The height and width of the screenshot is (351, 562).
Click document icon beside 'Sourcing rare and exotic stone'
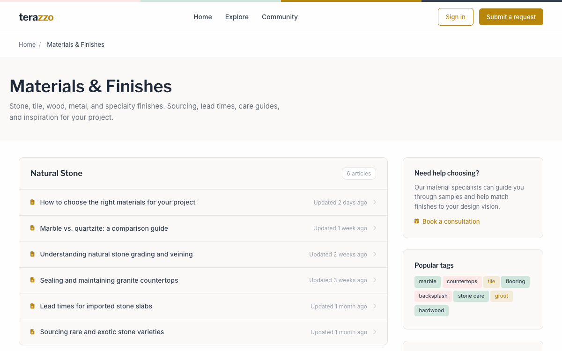32,332
